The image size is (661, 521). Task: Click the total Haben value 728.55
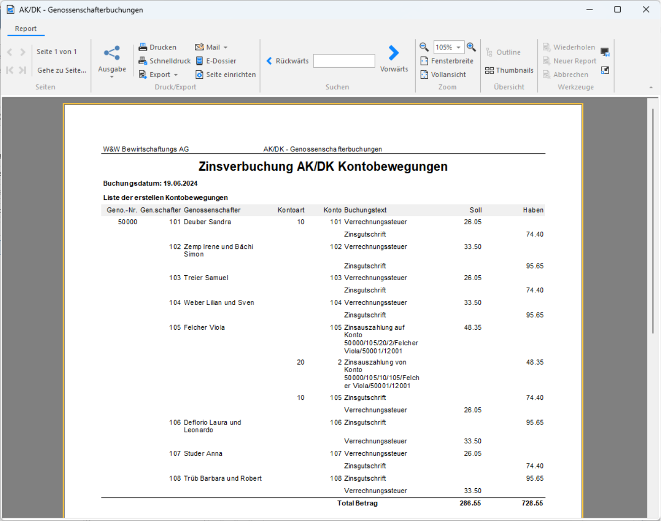[x=533, y=503]
